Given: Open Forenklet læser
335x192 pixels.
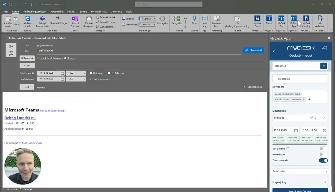Looking at the screenshot, I should click(x=217, y=21).
